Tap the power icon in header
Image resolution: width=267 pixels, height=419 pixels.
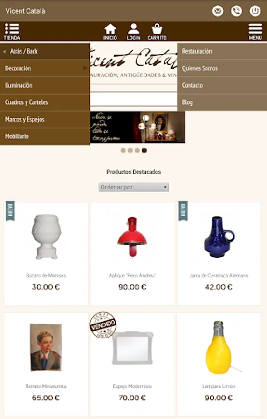[255, 11]
